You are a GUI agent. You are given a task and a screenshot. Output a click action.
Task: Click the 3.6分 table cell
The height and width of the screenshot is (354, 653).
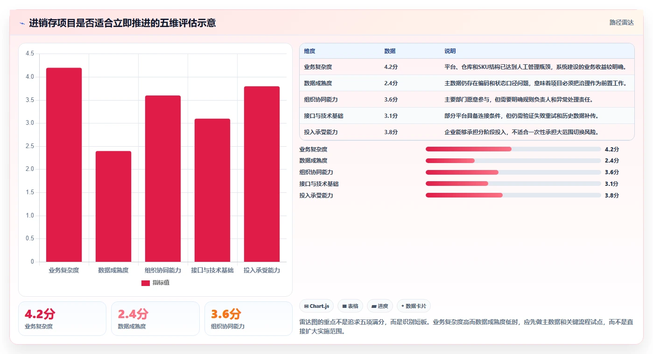pos(391,100)
